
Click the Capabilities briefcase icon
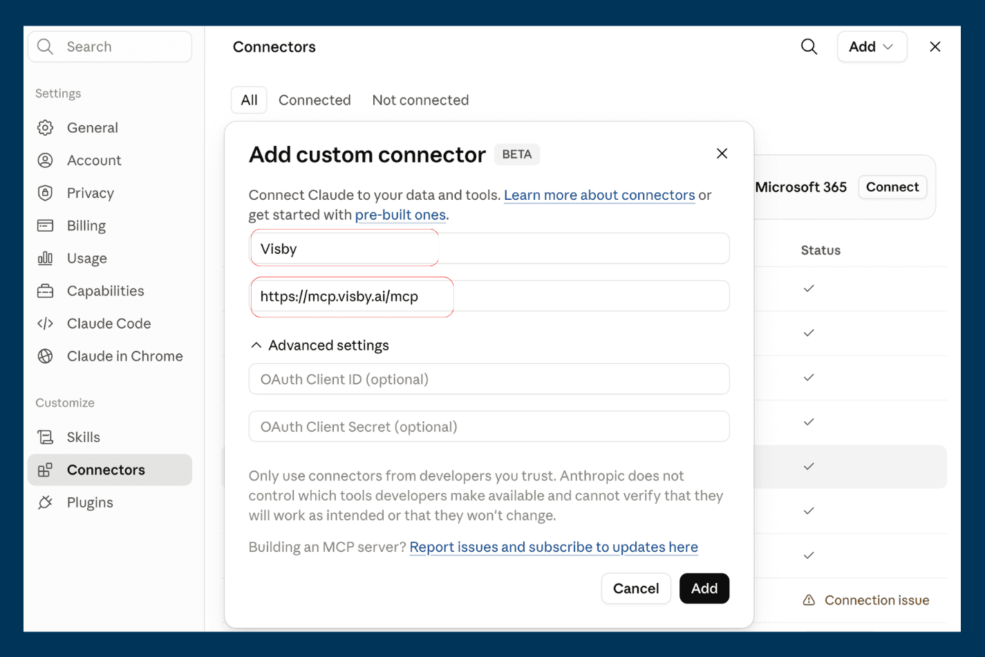[45, 291]
